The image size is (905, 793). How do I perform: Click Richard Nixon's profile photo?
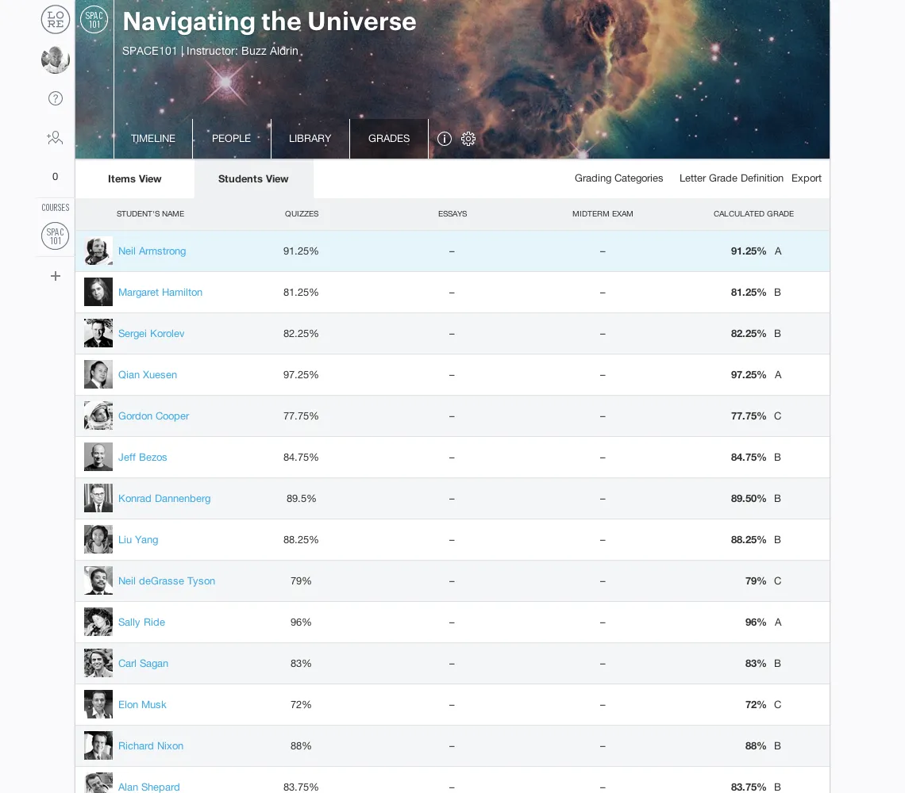point(98,745)
